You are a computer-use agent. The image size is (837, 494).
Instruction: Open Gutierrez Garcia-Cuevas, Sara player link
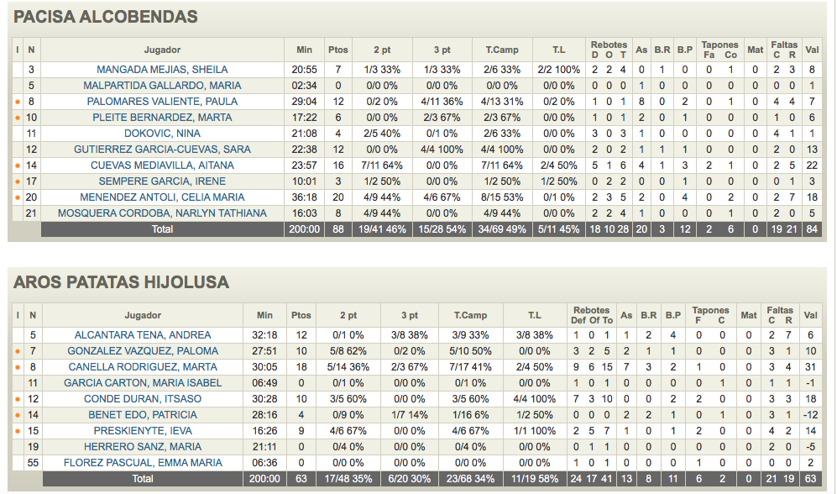162,150
